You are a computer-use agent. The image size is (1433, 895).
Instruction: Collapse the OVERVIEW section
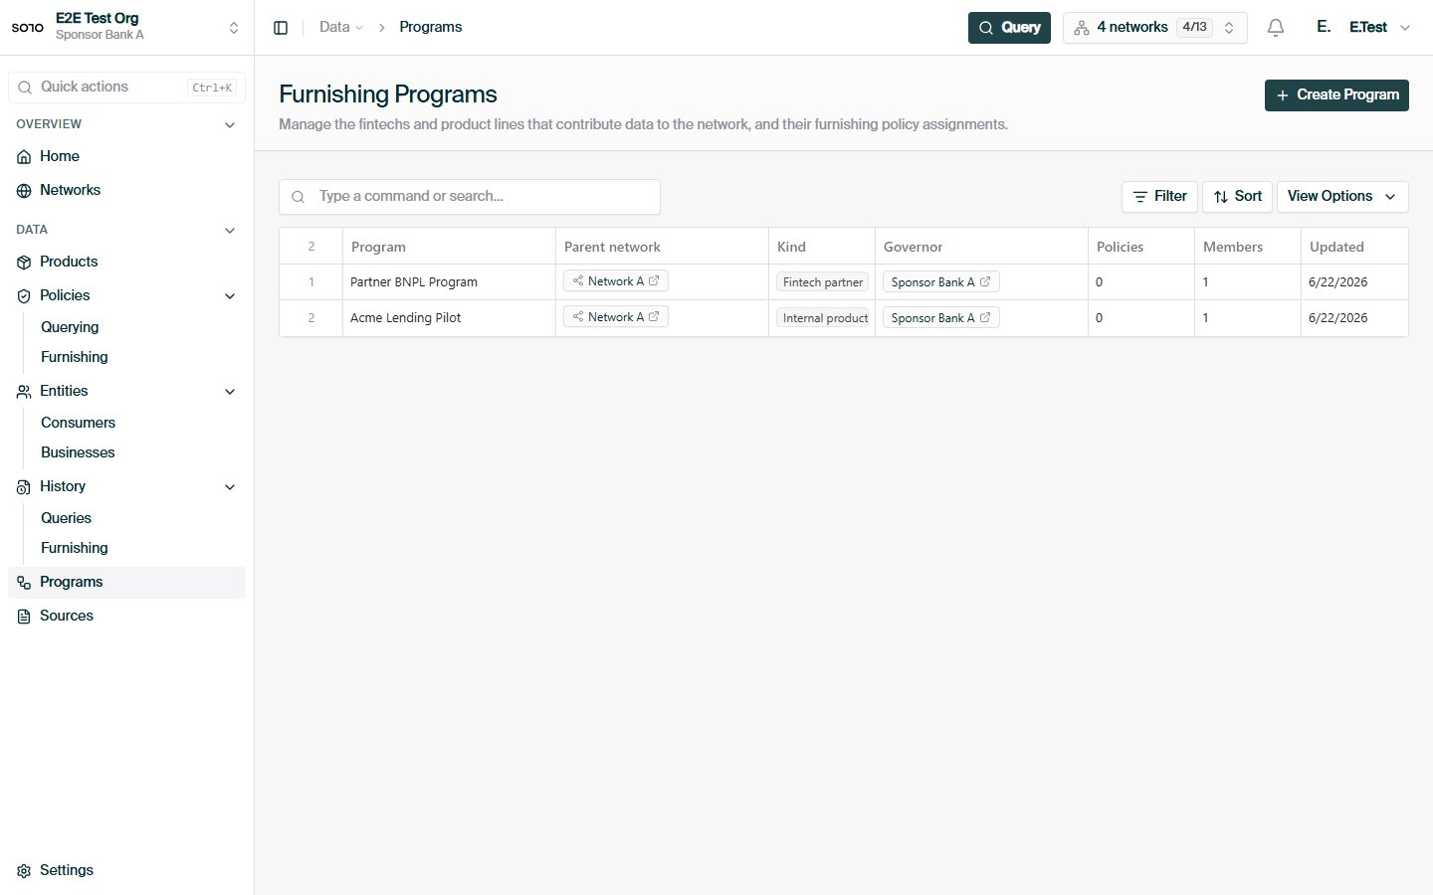tap(230, 125)
